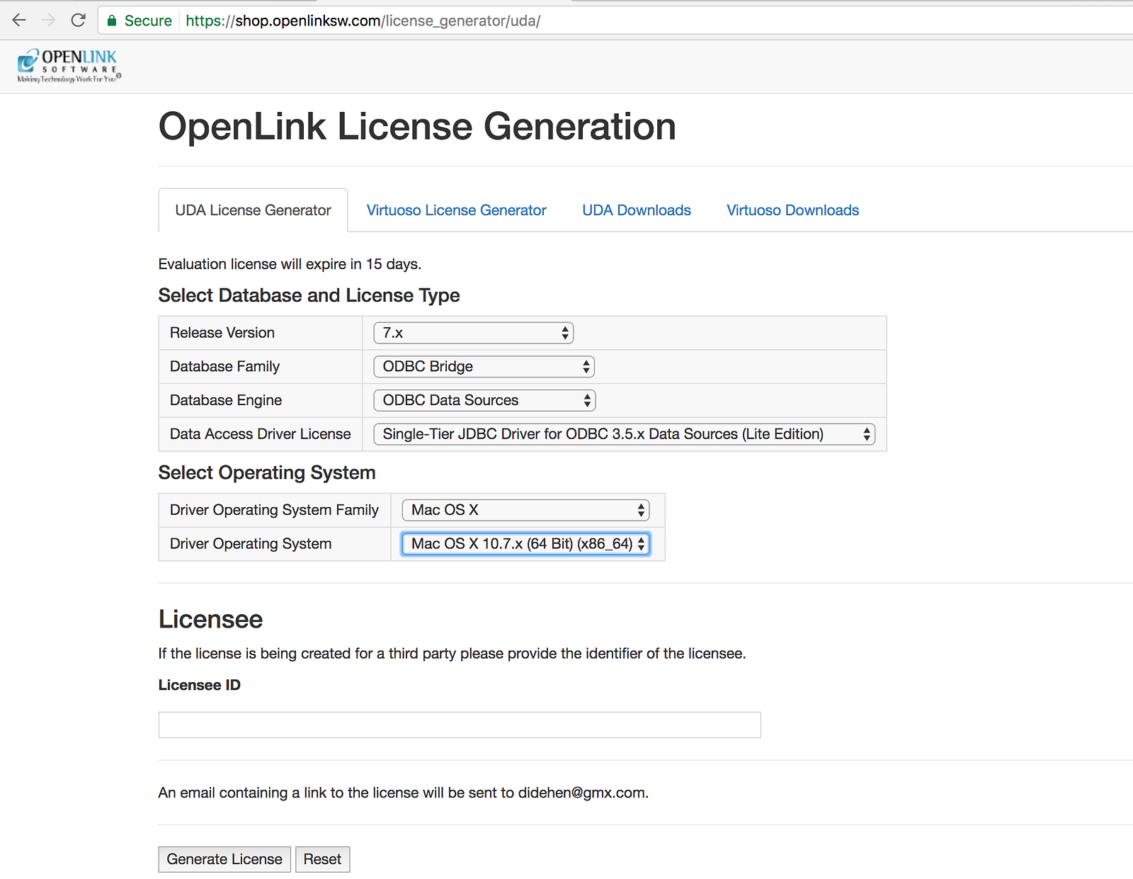Choose a Data Access Driver License option
This screenshot has width=1133, height=879.
click(624, 434)
